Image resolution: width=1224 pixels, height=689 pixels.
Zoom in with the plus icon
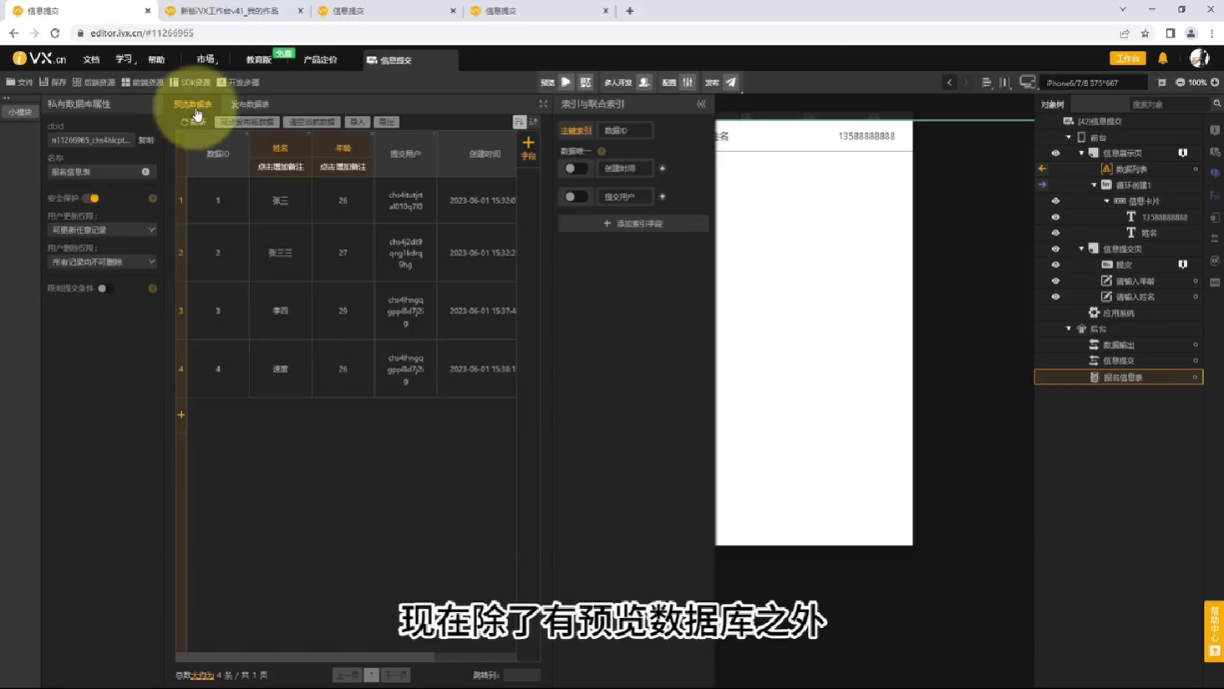coord(1215,82)
